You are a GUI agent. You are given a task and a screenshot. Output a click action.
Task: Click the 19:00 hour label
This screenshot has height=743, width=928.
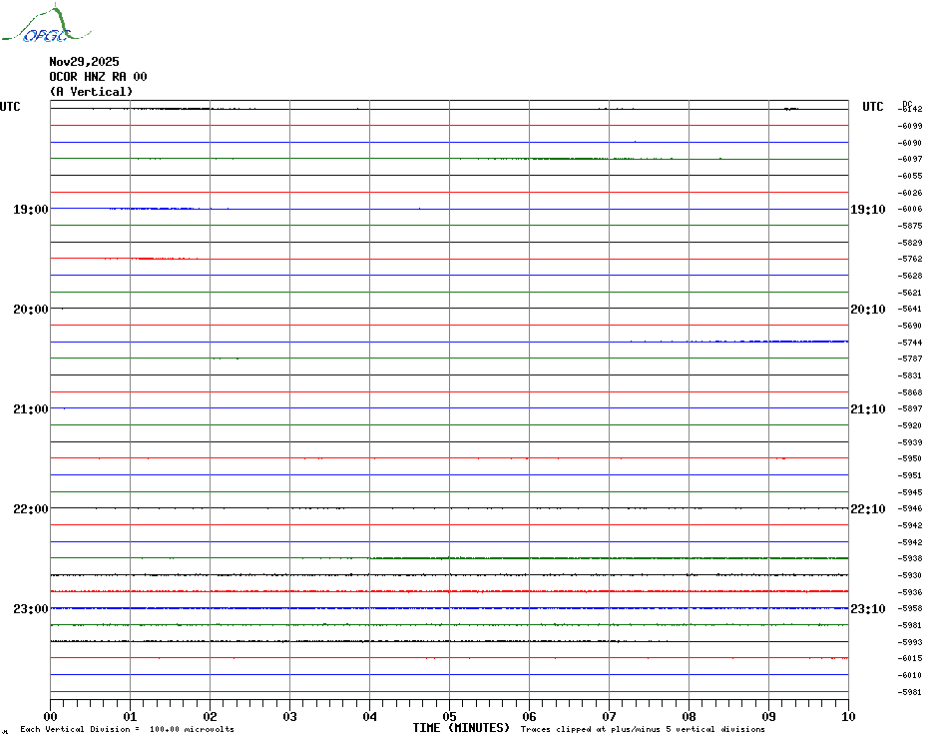30,210
